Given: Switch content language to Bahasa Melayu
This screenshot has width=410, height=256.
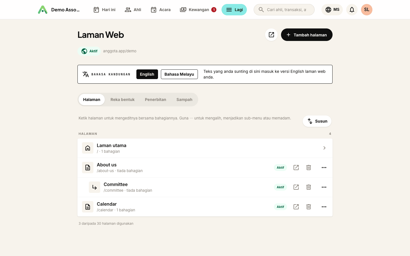Looking at the screenshot, I should click(x=179, y=74).
